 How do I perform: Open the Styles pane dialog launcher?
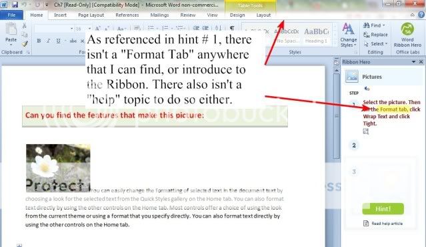(x=355, y=52)
